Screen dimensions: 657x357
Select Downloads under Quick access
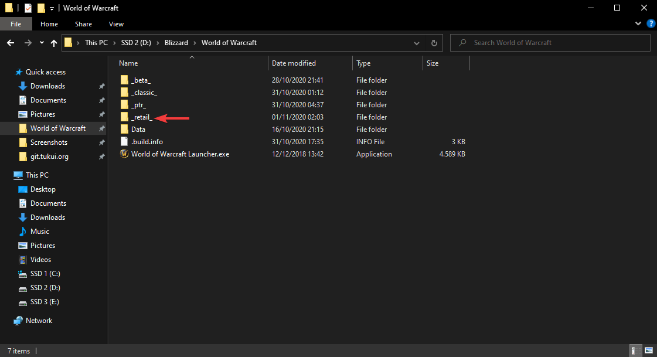pos(48,86)
